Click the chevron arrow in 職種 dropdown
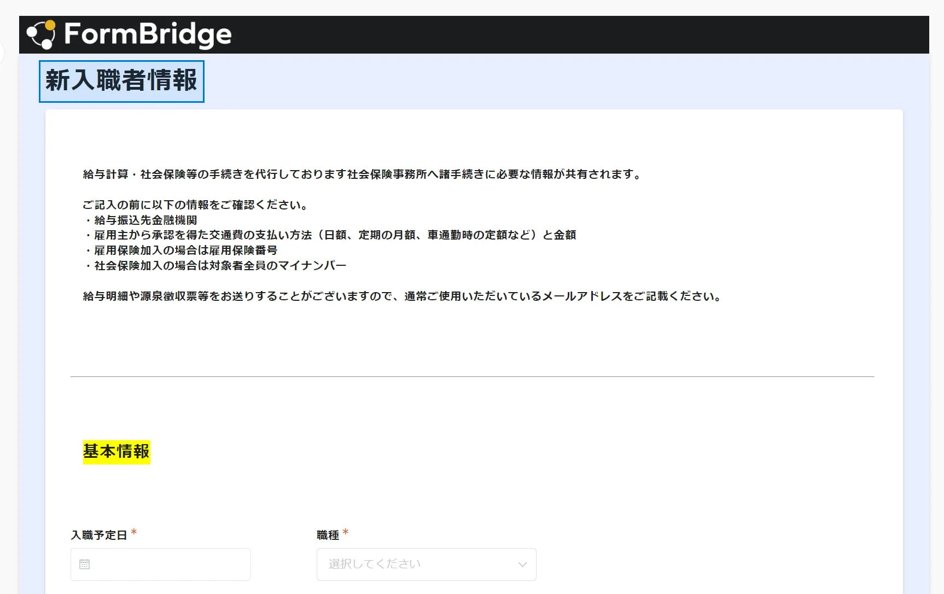 point(522,564)
